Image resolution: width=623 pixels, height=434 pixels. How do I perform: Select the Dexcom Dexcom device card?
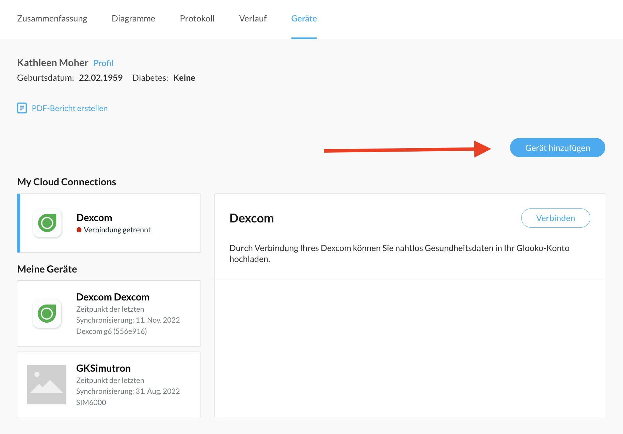109,314
